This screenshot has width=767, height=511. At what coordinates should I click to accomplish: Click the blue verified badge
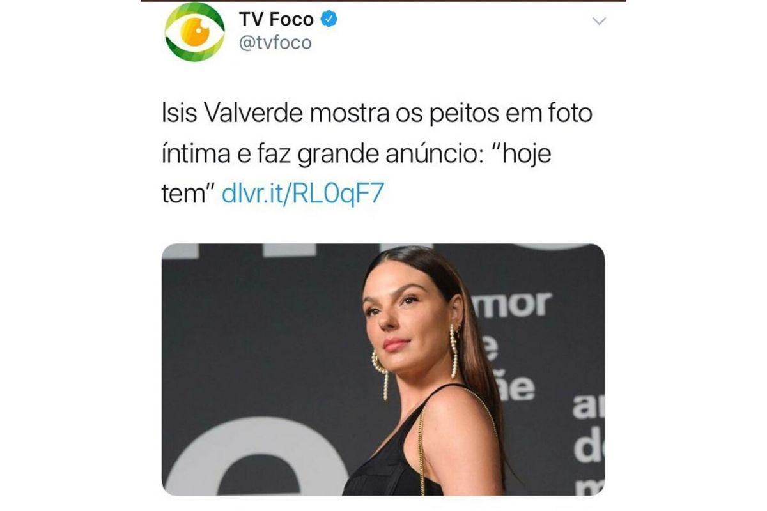point(329,20)
